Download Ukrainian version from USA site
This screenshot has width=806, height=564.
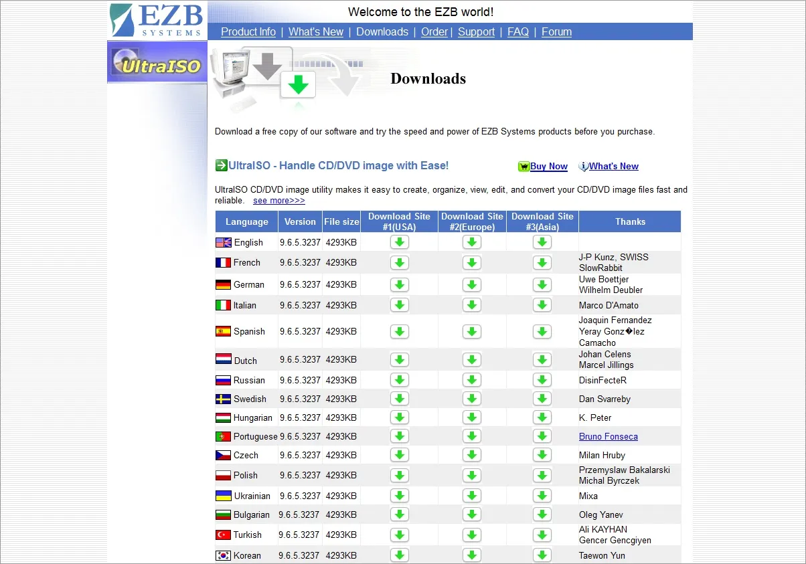[400, 496]
